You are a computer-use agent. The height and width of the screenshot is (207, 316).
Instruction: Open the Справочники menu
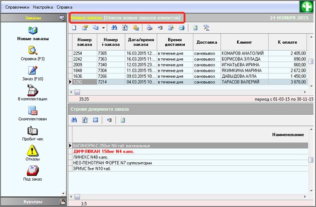click(18, 8)
